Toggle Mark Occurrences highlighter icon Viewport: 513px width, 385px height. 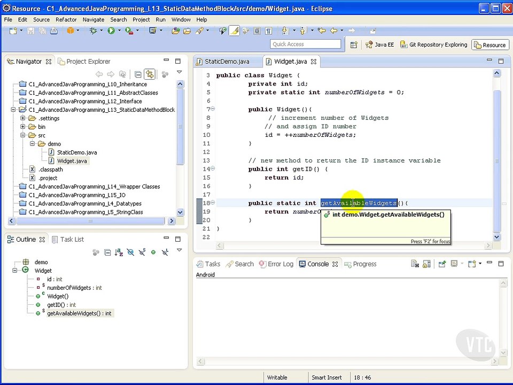coord(234,31)
